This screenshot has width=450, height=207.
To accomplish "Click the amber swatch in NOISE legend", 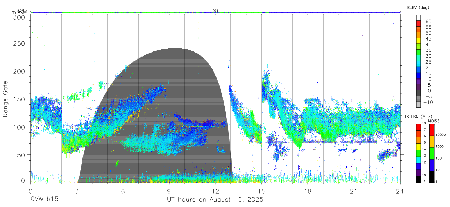I will (x=431, y=142).
